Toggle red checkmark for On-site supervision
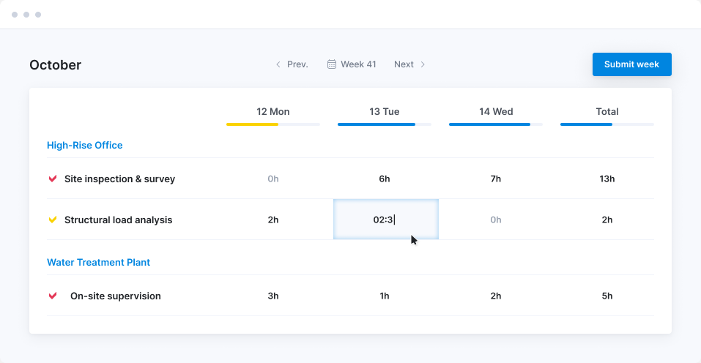Image resolution: width=701 pixels, height=363 pixels. coord(53,296)
